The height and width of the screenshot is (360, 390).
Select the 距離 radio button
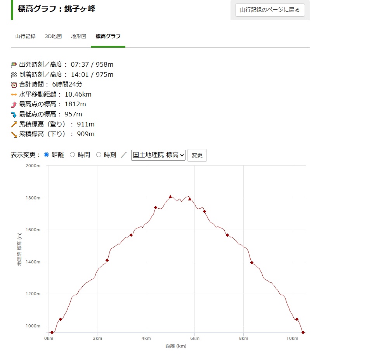(x=47, y=155)
